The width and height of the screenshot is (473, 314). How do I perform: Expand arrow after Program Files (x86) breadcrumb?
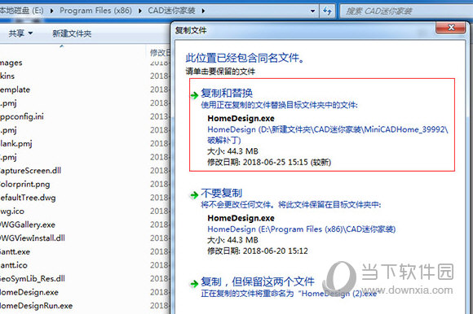click(x=140, y=11)
